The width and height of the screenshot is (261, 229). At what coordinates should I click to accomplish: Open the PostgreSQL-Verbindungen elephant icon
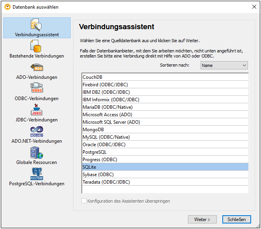[36, 174]
